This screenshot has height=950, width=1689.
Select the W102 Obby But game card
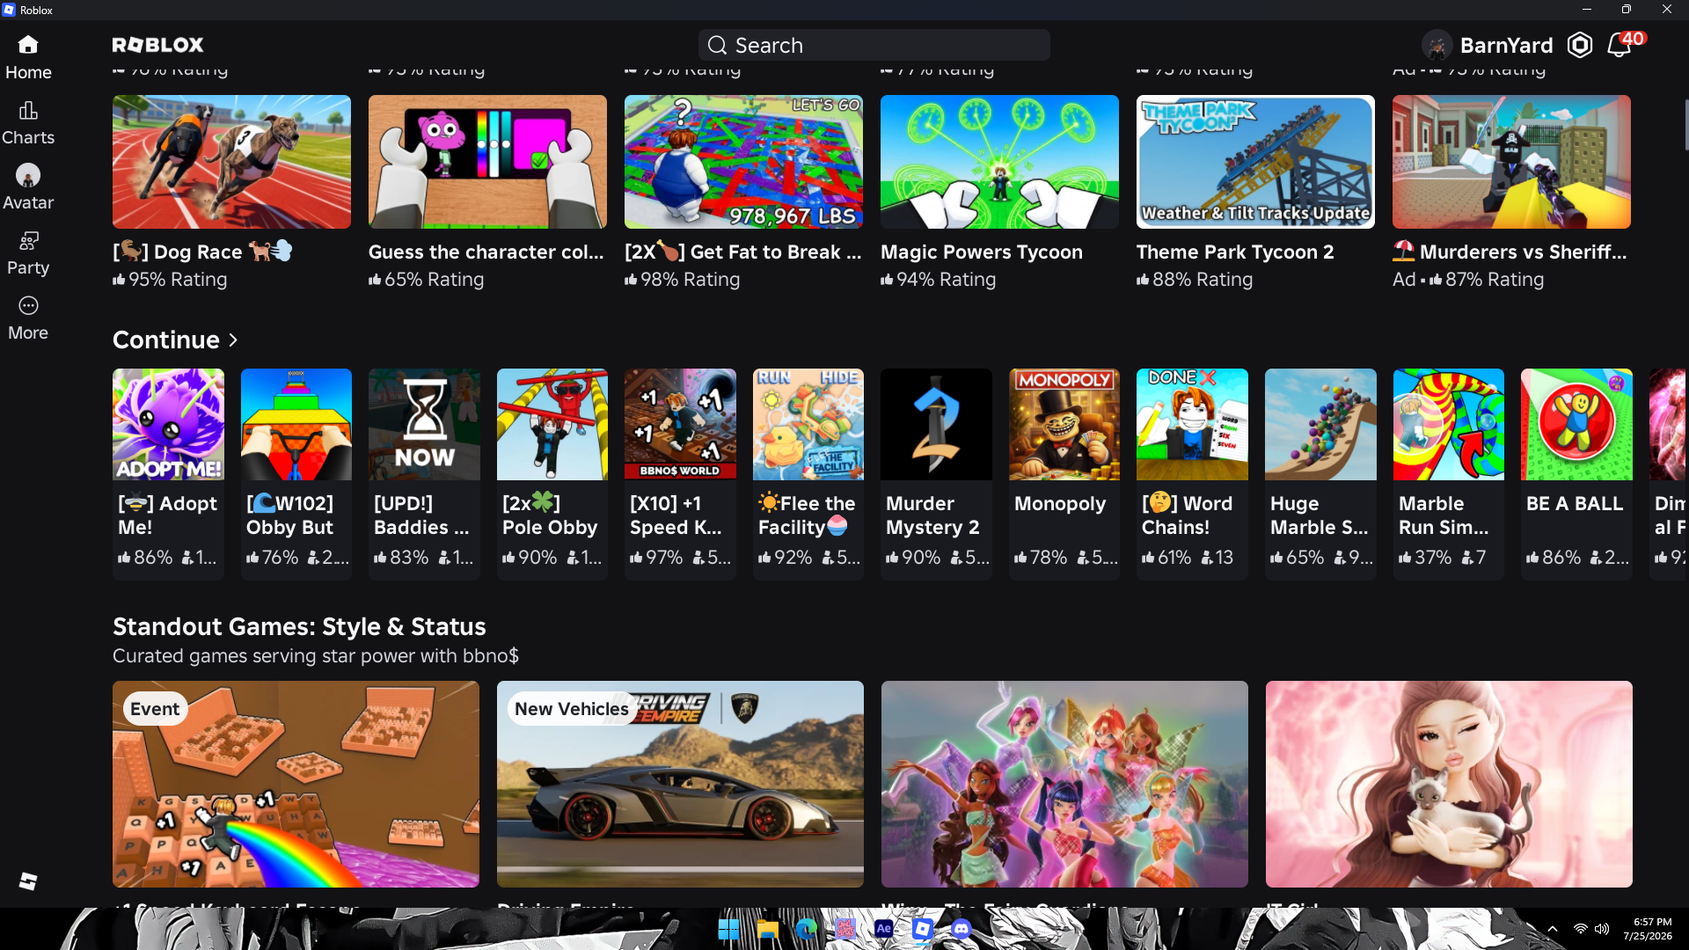[x=296, y=473]
